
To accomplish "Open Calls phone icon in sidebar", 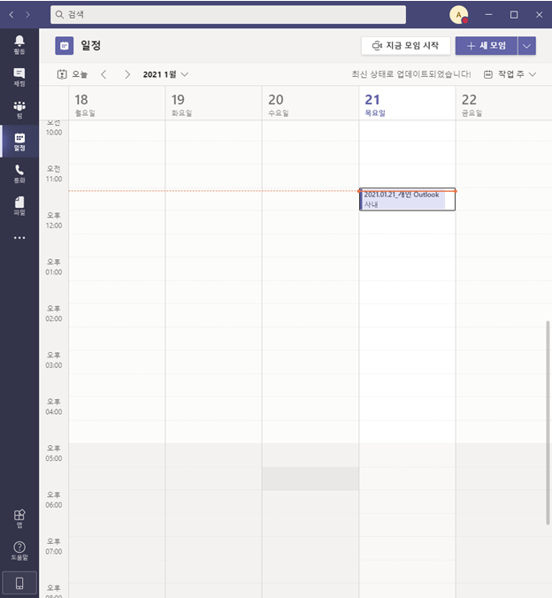I will [x=19, y=174].
